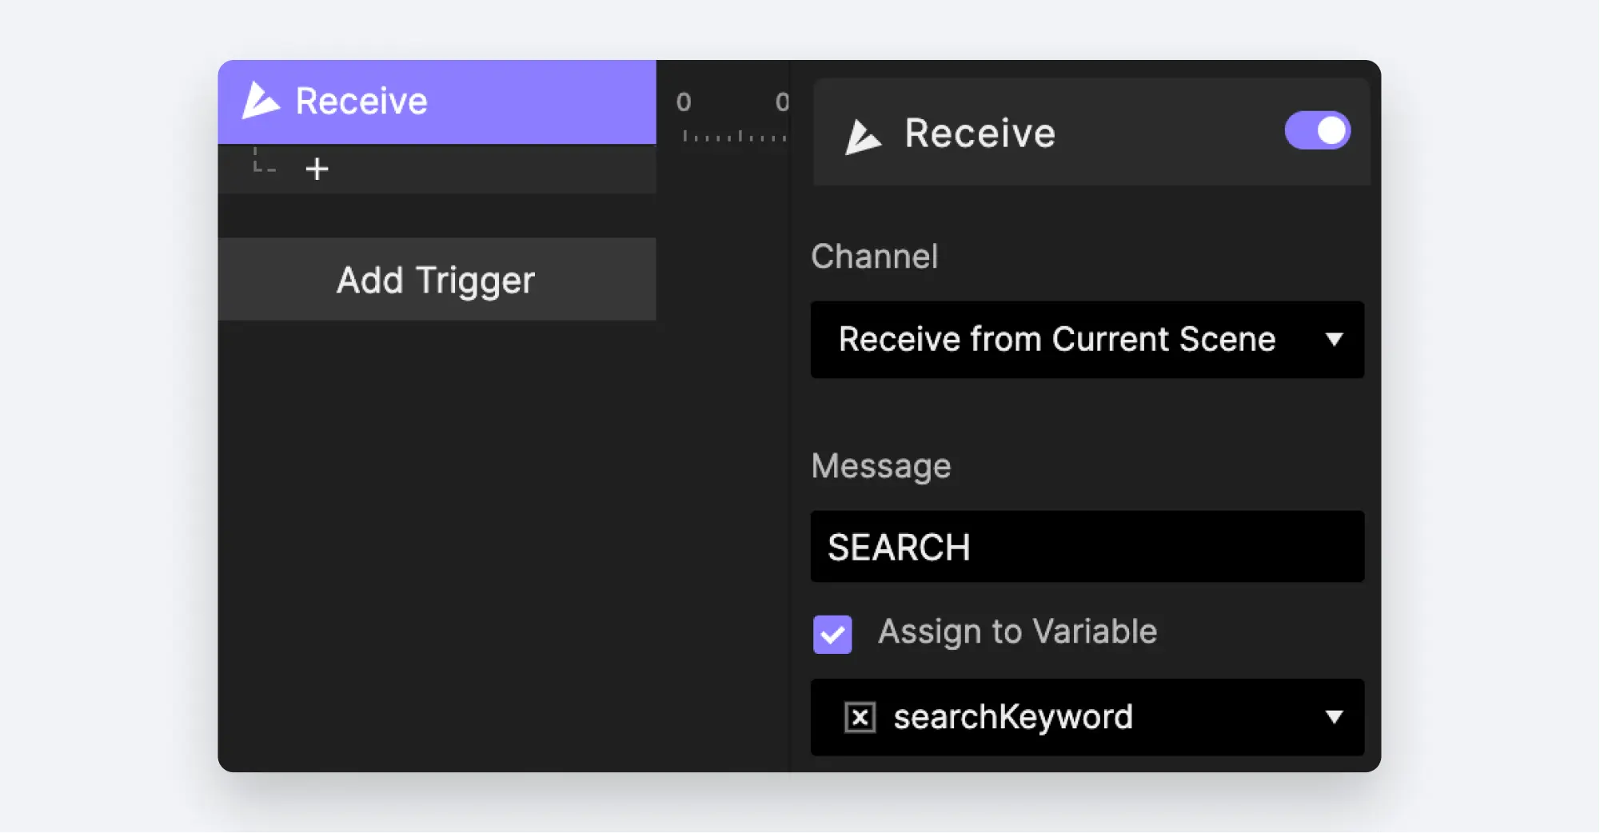1600x833 pixels.
Task: Click the variable icon beside searchKeyword
Action: point(860,717)
